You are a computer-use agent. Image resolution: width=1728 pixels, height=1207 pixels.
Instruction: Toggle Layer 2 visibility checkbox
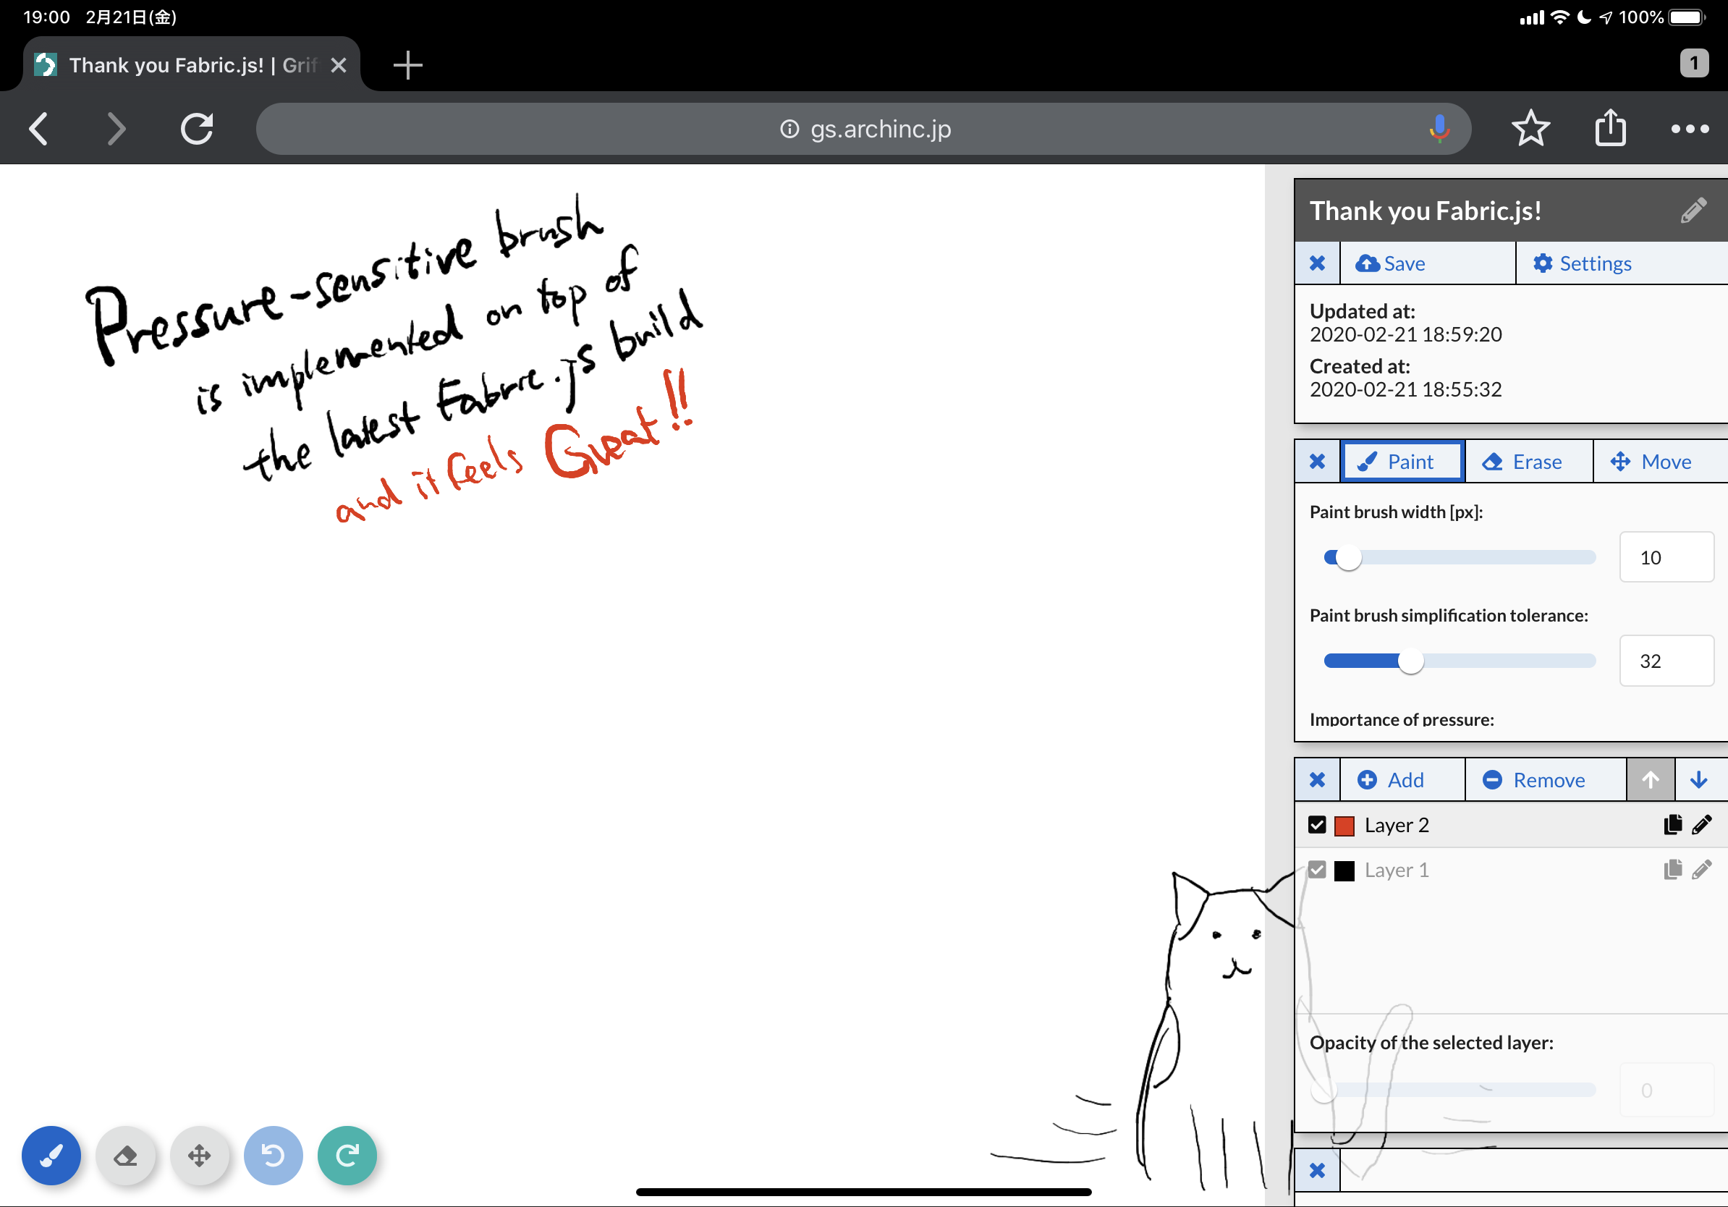(x=1316, y=826)
